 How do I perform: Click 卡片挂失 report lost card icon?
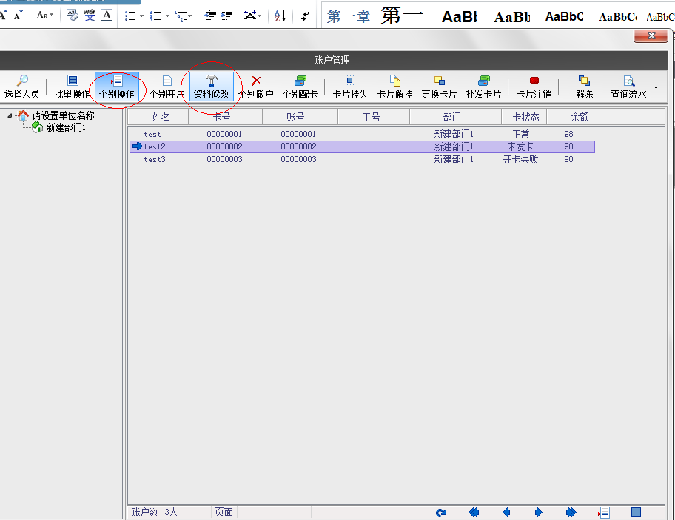[x=350, y=81]
